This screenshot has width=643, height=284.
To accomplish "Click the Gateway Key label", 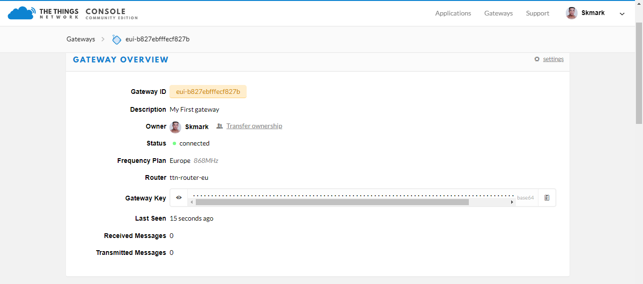I will (145, 198).
